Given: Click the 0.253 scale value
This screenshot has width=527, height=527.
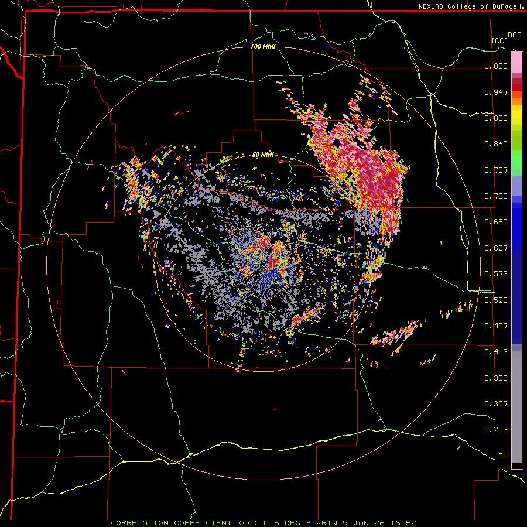Looking at the screenshot, I should [496, 430].
